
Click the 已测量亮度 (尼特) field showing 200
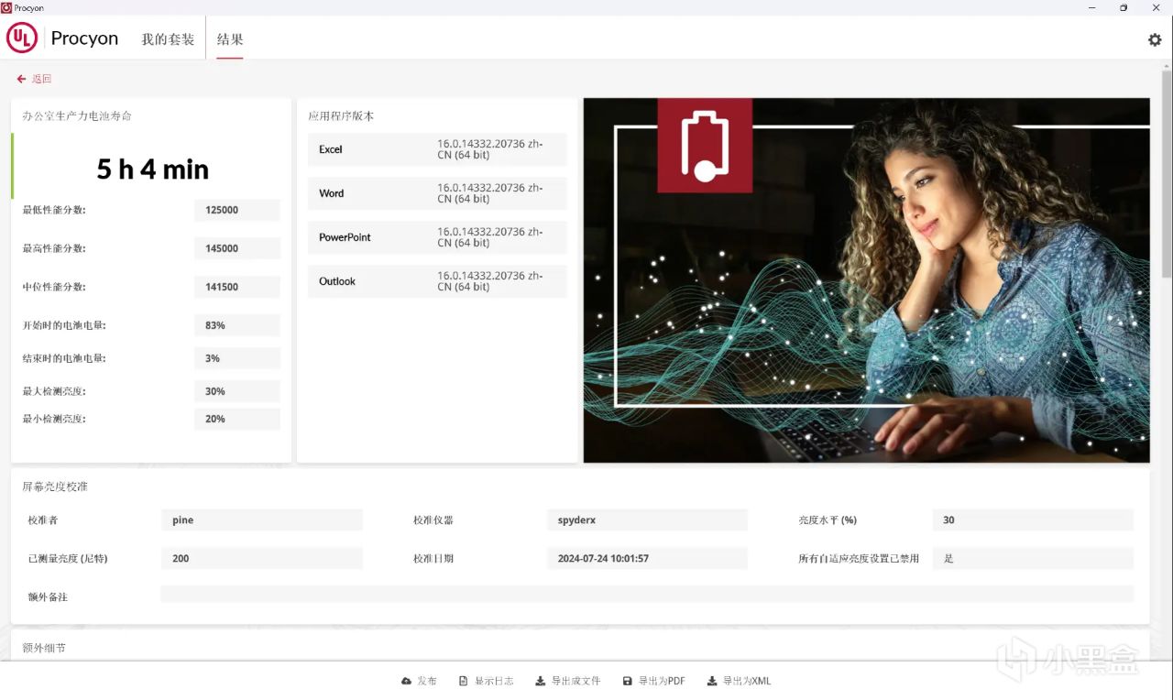click(x=261, y=558)
